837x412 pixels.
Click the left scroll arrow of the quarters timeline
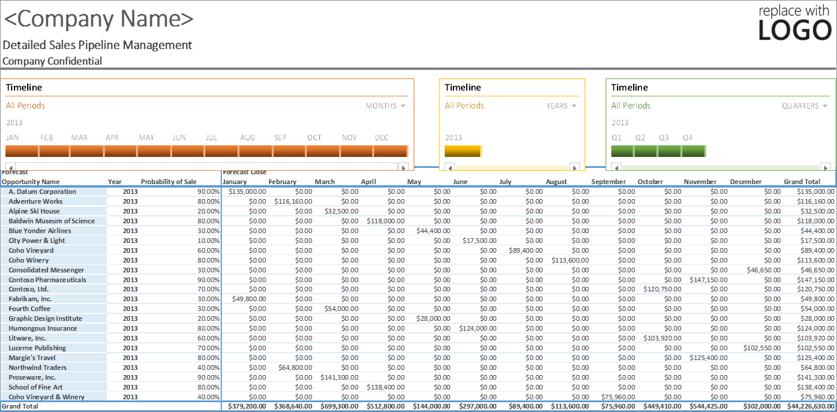point(616,167)
